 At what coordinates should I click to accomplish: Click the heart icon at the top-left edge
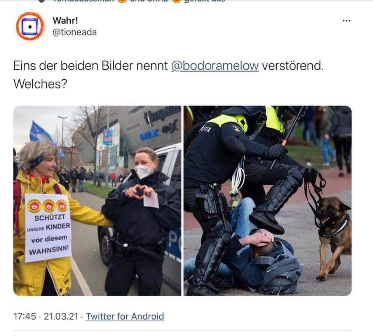click(42, 1)
